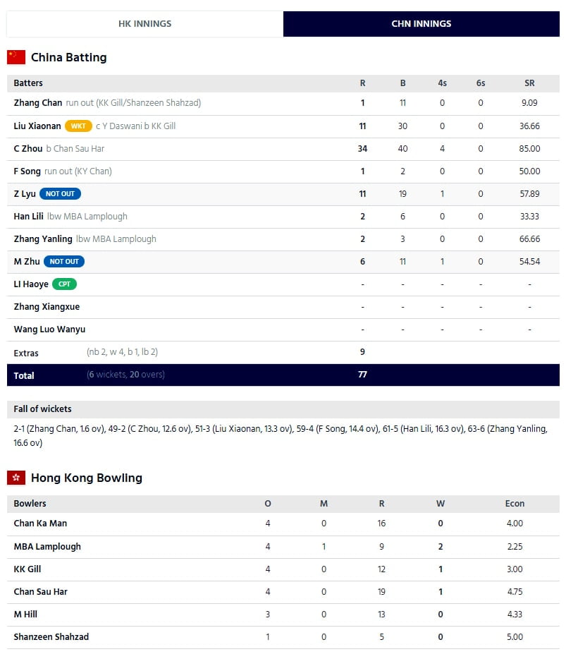This screenshot has height=659, width=566.
Task: Click the Hong Kong flag icon
Action: point(16,478)
